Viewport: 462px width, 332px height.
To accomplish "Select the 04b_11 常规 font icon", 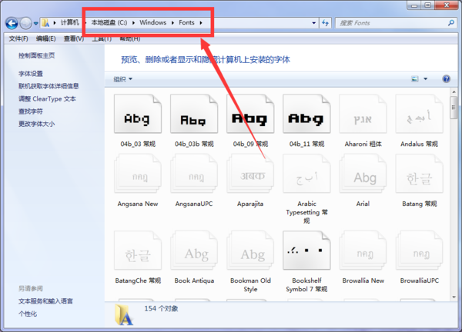I will point(306,114).
